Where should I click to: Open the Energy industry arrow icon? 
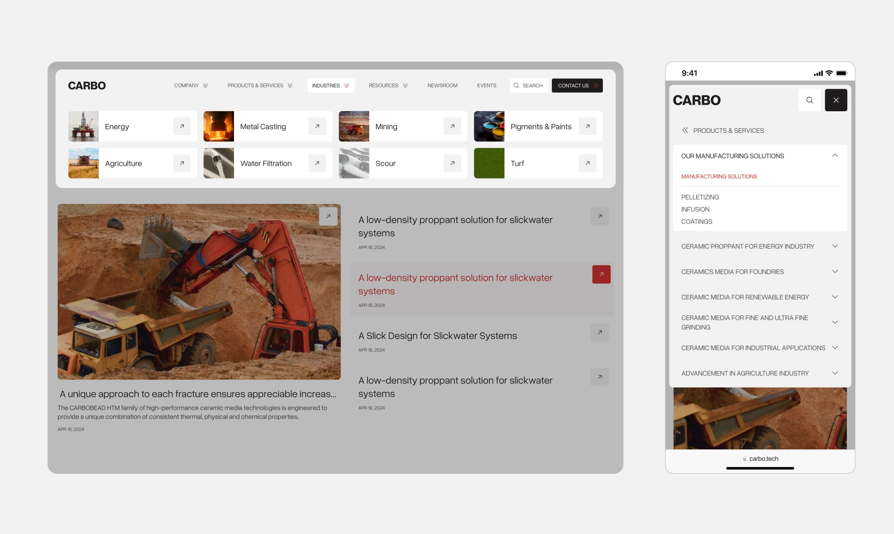182,126
